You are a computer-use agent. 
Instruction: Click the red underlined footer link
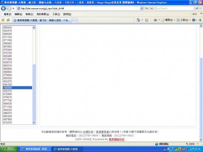click(x=117, y=139)
